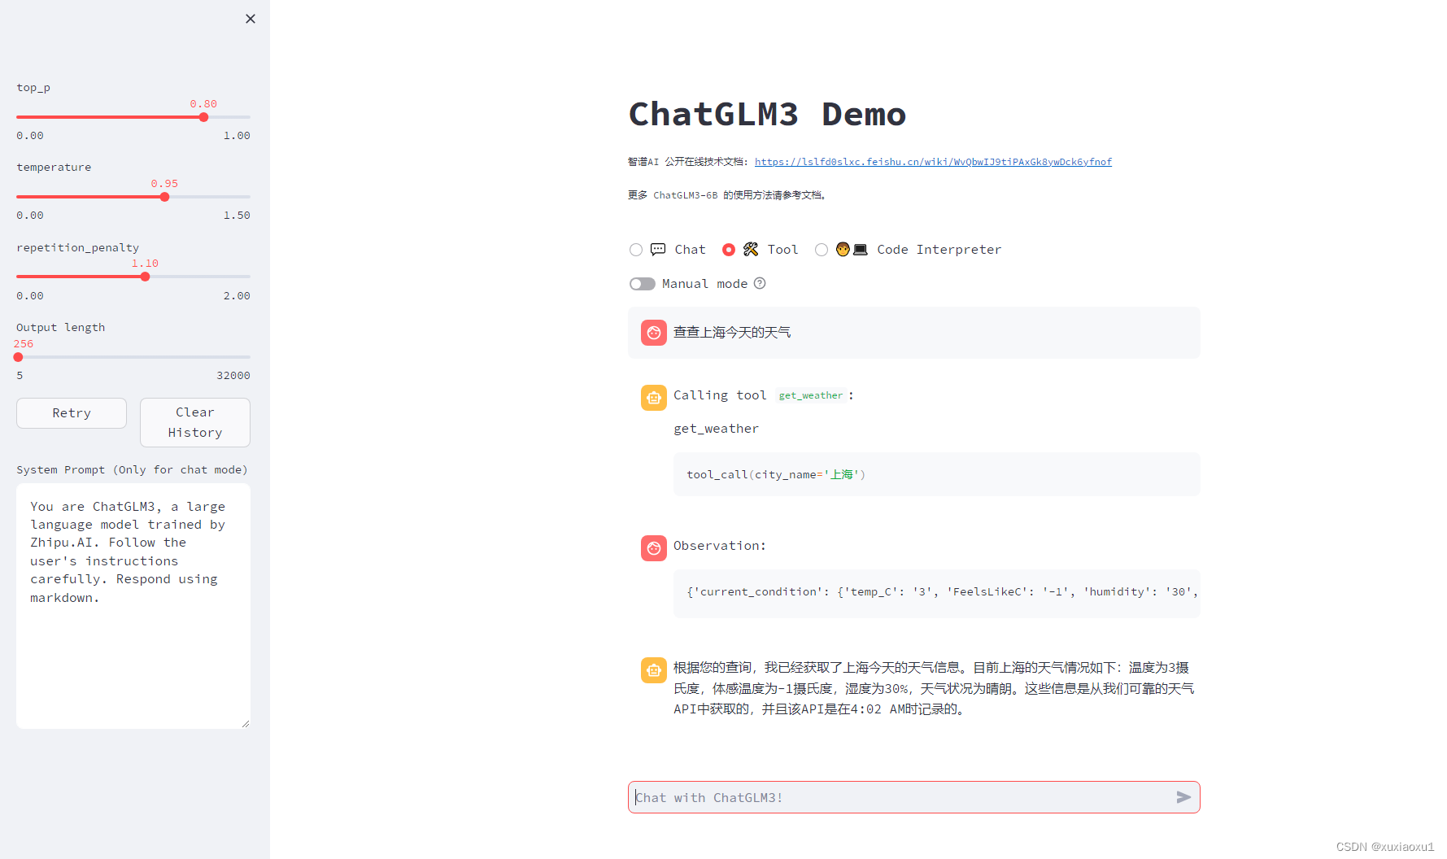1447x859 pixels.
Task: Click the repetition_penalty value 1.10
Action: click(145, 264)
